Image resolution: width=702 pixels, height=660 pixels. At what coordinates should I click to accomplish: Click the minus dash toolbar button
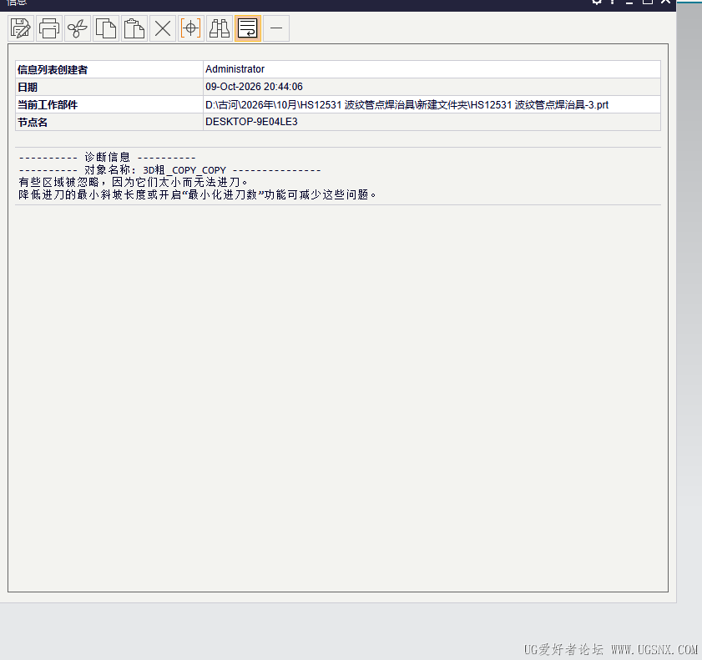pyautogui.click(x=276, y=28)
